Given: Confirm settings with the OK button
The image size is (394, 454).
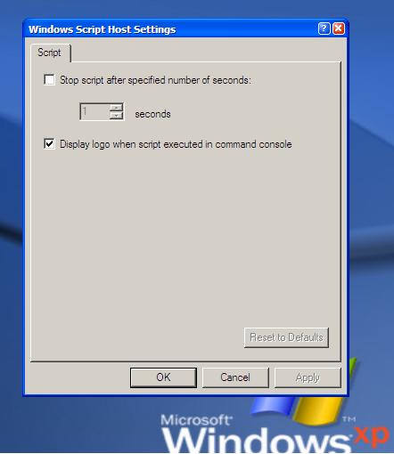Looking at the screenshot, I should click(163, 377).
